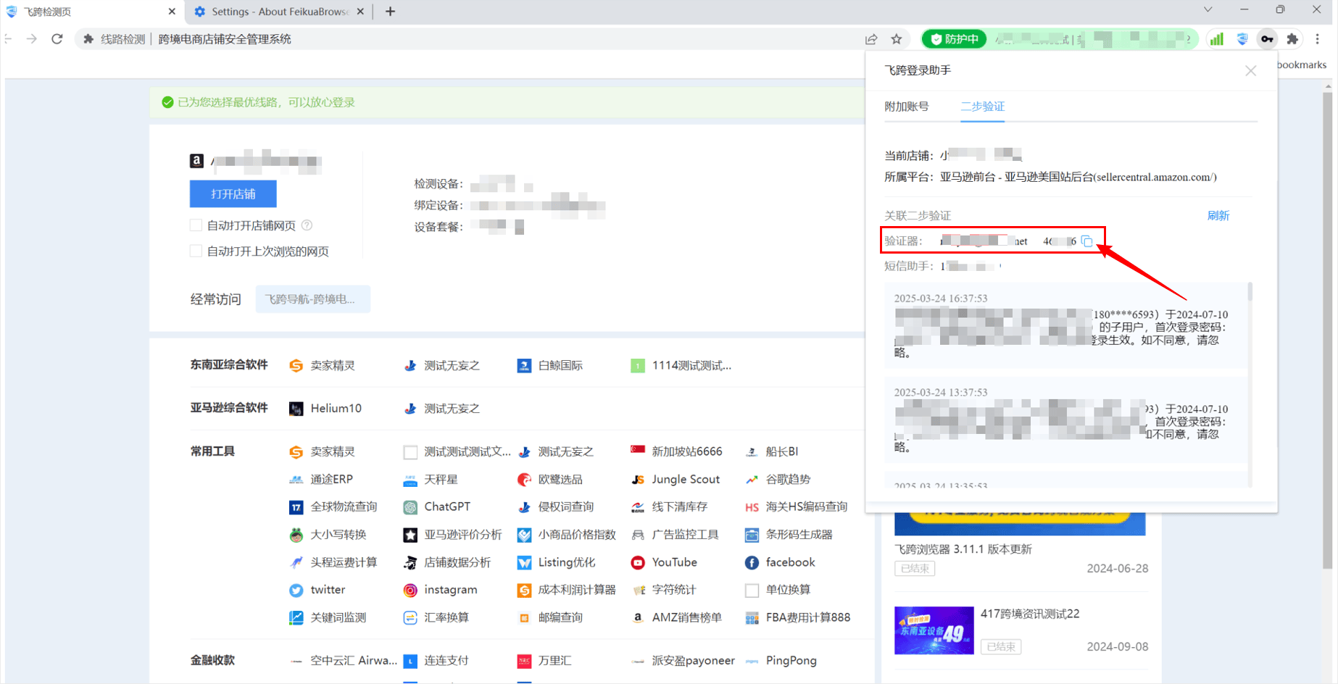Viewport: 1338px width, 684px height.
Task: Click the 打开店铺 button
Action: pos(233,193)
